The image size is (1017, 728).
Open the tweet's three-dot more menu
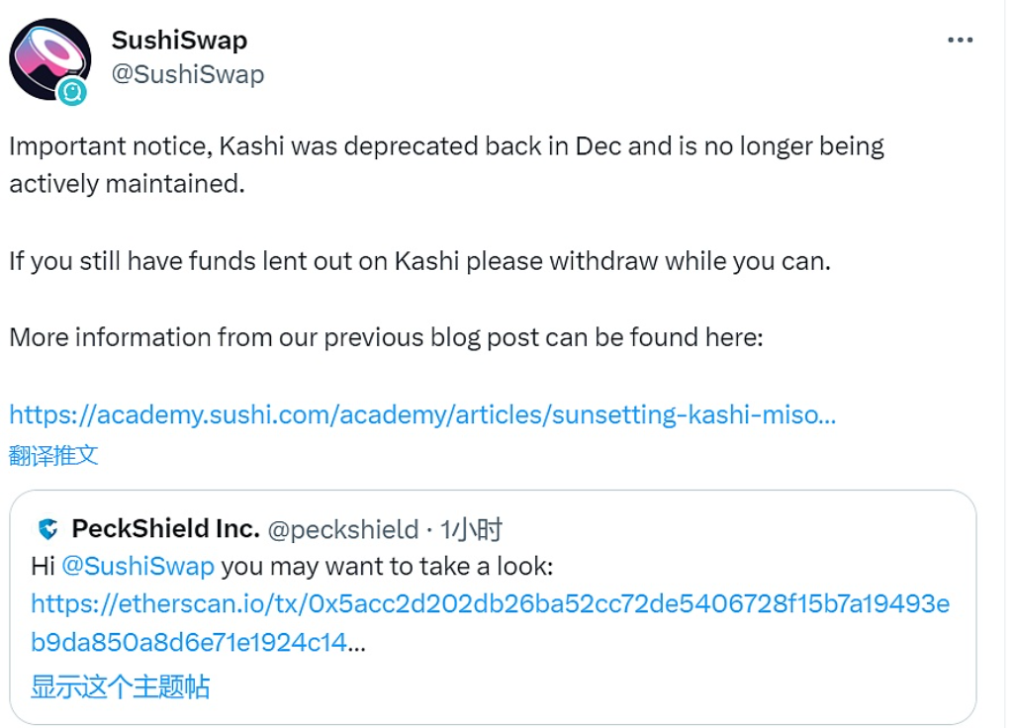(961, 41)
